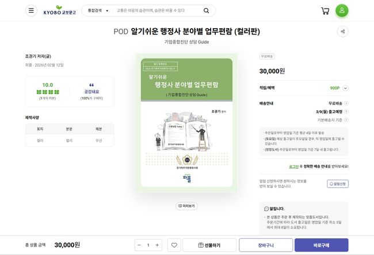Click info icon next to 기본배송지 기준
This screenshot has height=255, width=374.
coord(346,120)
